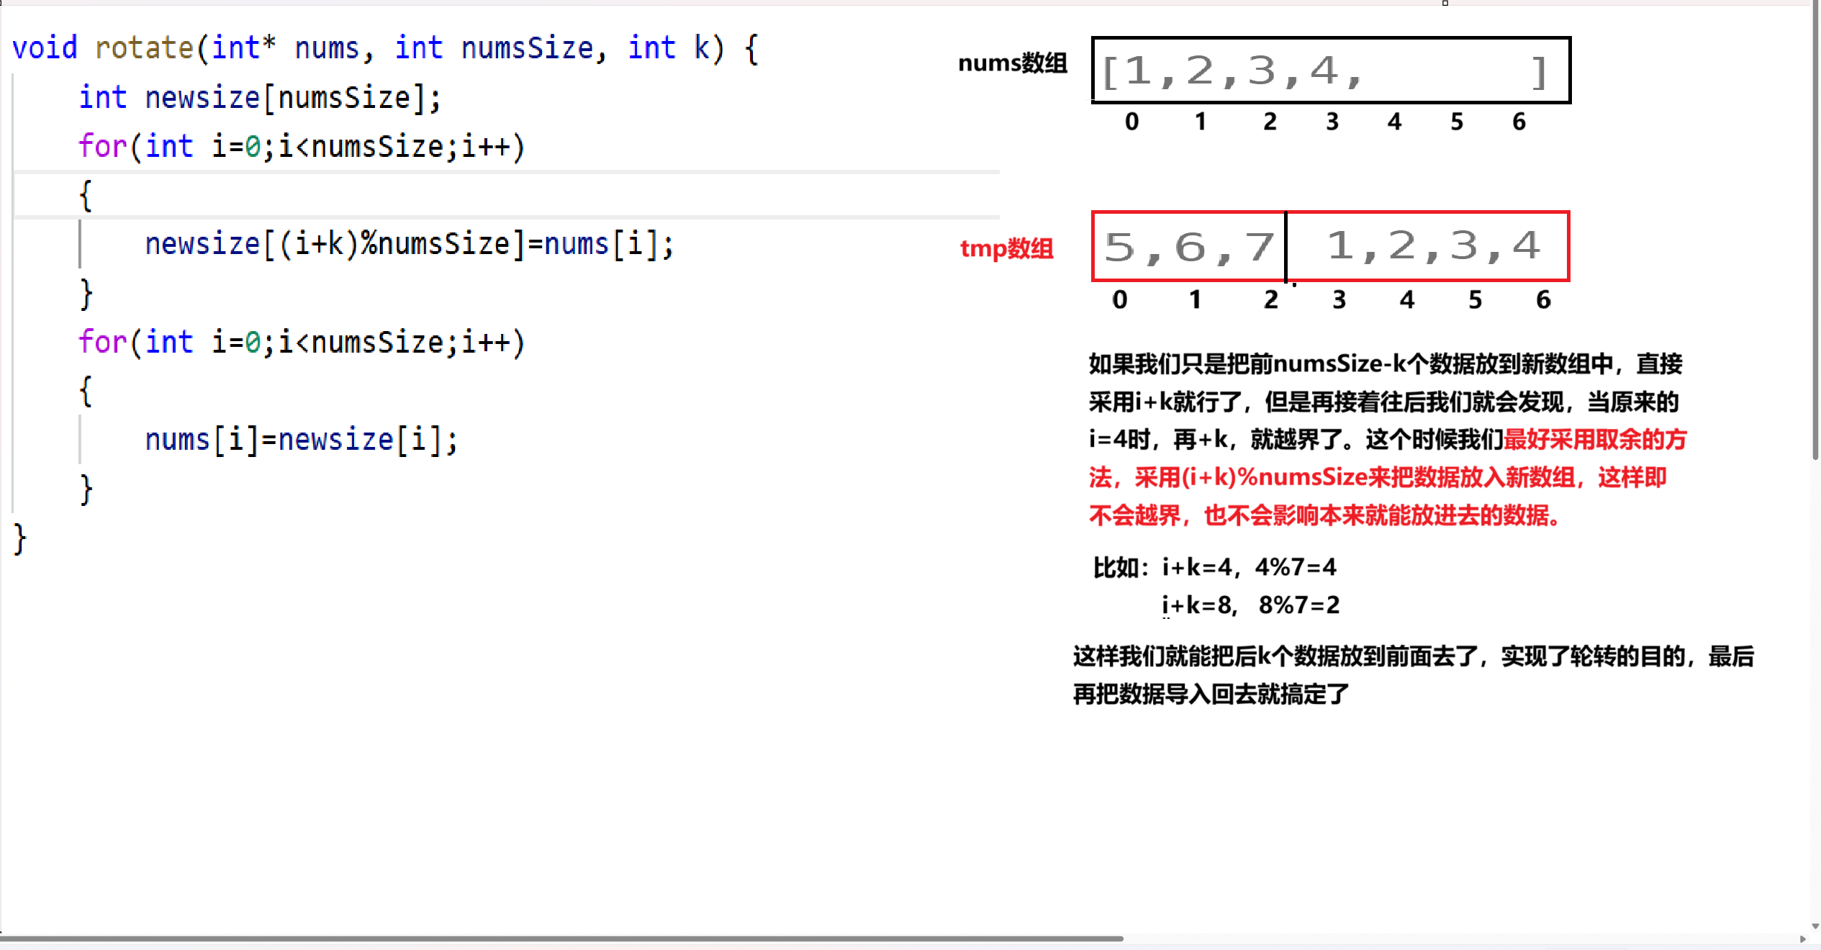Image resolution: width=1821 pixels, height=950 pixels.
Task: Click the scroll-right arrow on horizontal scrollbar
Action: [x=1802, y=939]
